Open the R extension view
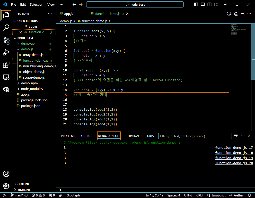The height and width of the screenshot is (198, 255). coord(6,89)
